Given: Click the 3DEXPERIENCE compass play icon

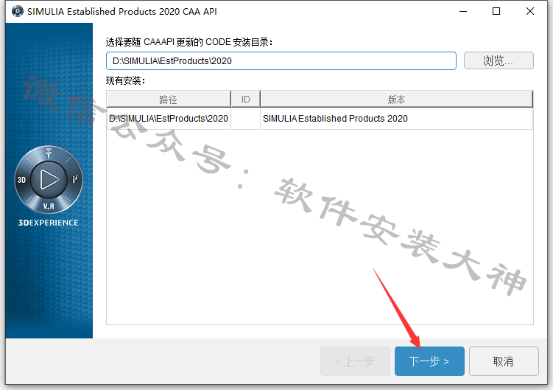Looking at the screenshot, I should pos(49,179).
